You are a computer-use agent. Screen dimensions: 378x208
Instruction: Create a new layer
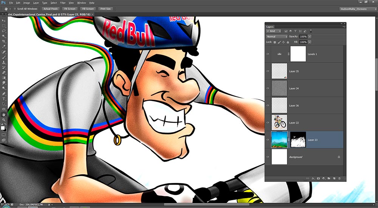tap(334, 179)
